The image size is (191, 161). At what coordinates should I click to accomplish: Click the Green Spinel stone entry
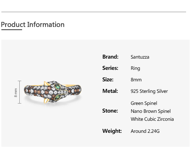point(144,103)
